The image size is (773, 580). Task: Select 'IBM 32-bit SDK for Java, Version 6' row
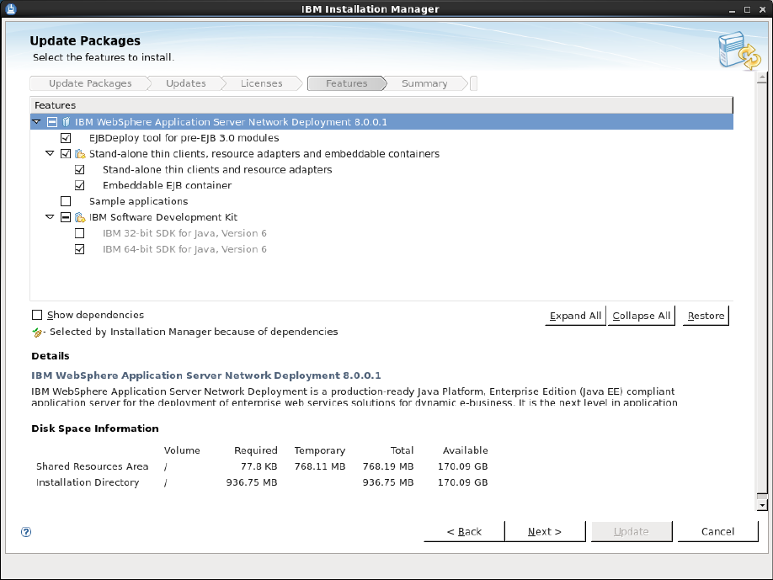click(x=184, y=233)
